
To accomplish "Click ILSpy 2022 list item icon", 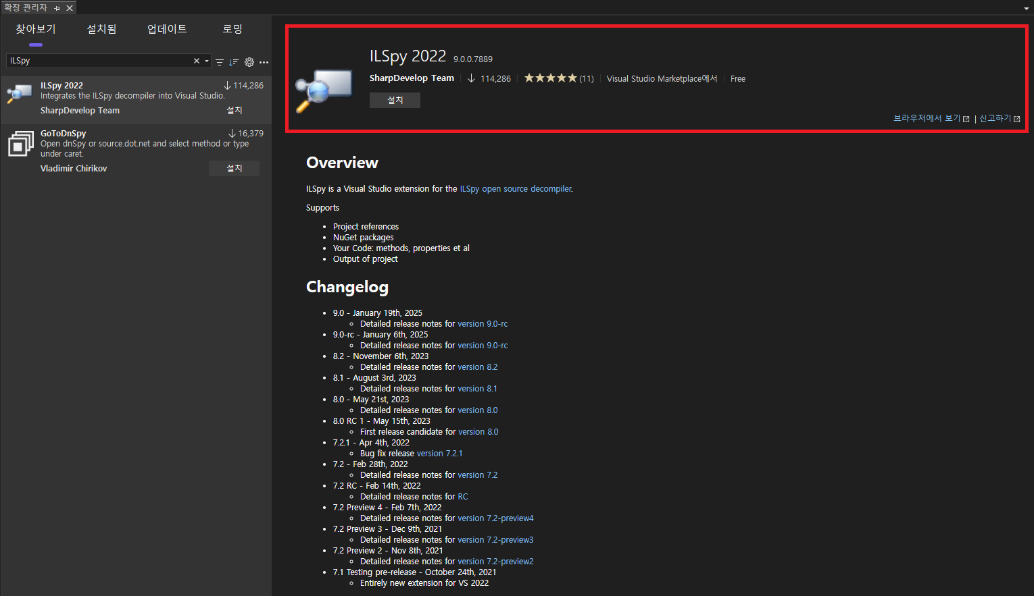I will tap(20, 94).
